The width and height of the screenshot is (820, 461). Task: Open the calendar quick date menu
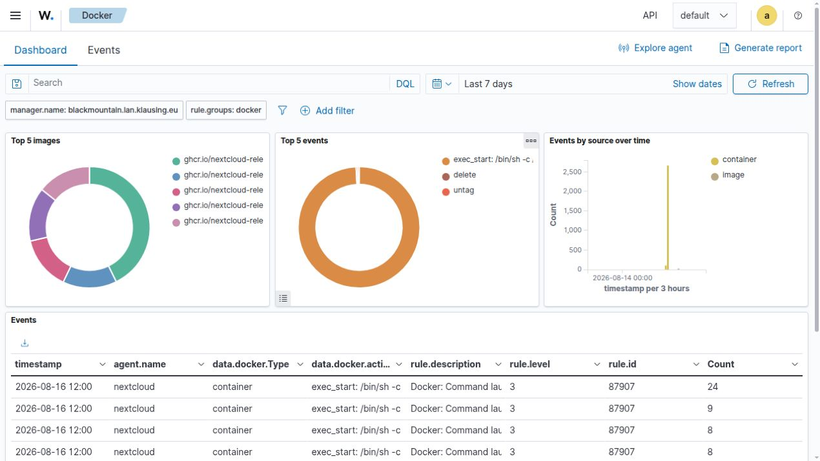click(442, 84)
